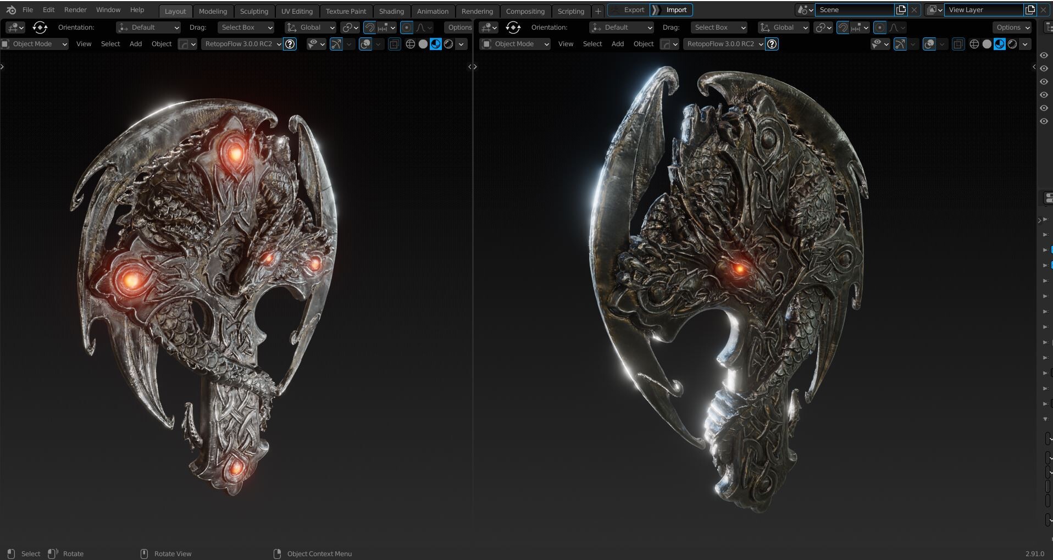Toggle X-ray mode in the left viewport
This screenshot has width=1053, height=560.
pyautogui.click(x=394, y=44)
